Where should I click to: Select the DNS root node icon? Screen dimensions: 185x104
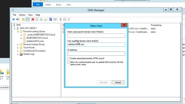click(14, 25)
